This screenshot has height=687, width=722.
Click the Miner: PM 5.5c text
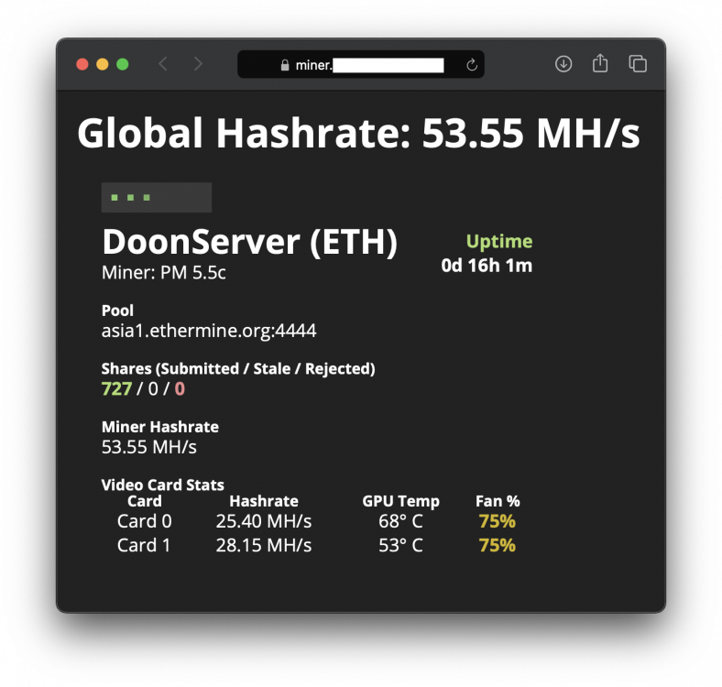click(163, 273)
